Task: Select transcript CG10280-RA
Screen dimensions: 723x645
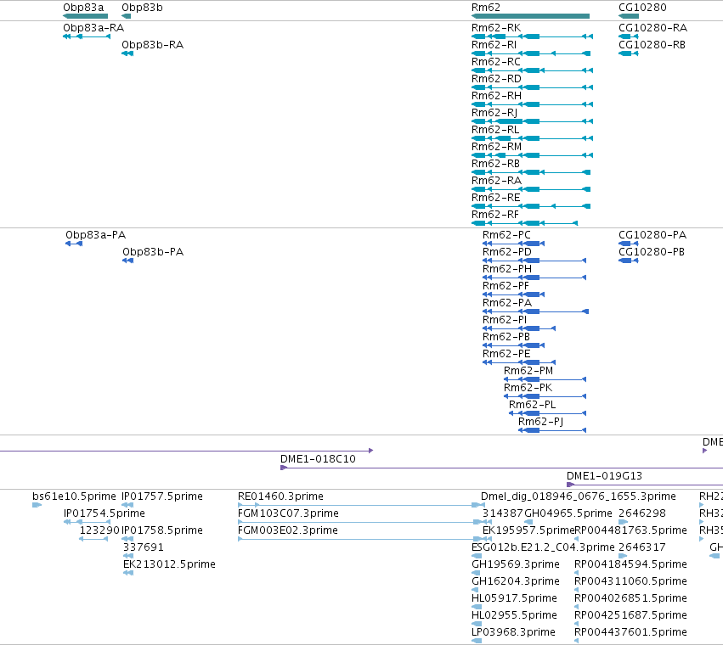Action: pyautogui.click(x=629, y=36)
